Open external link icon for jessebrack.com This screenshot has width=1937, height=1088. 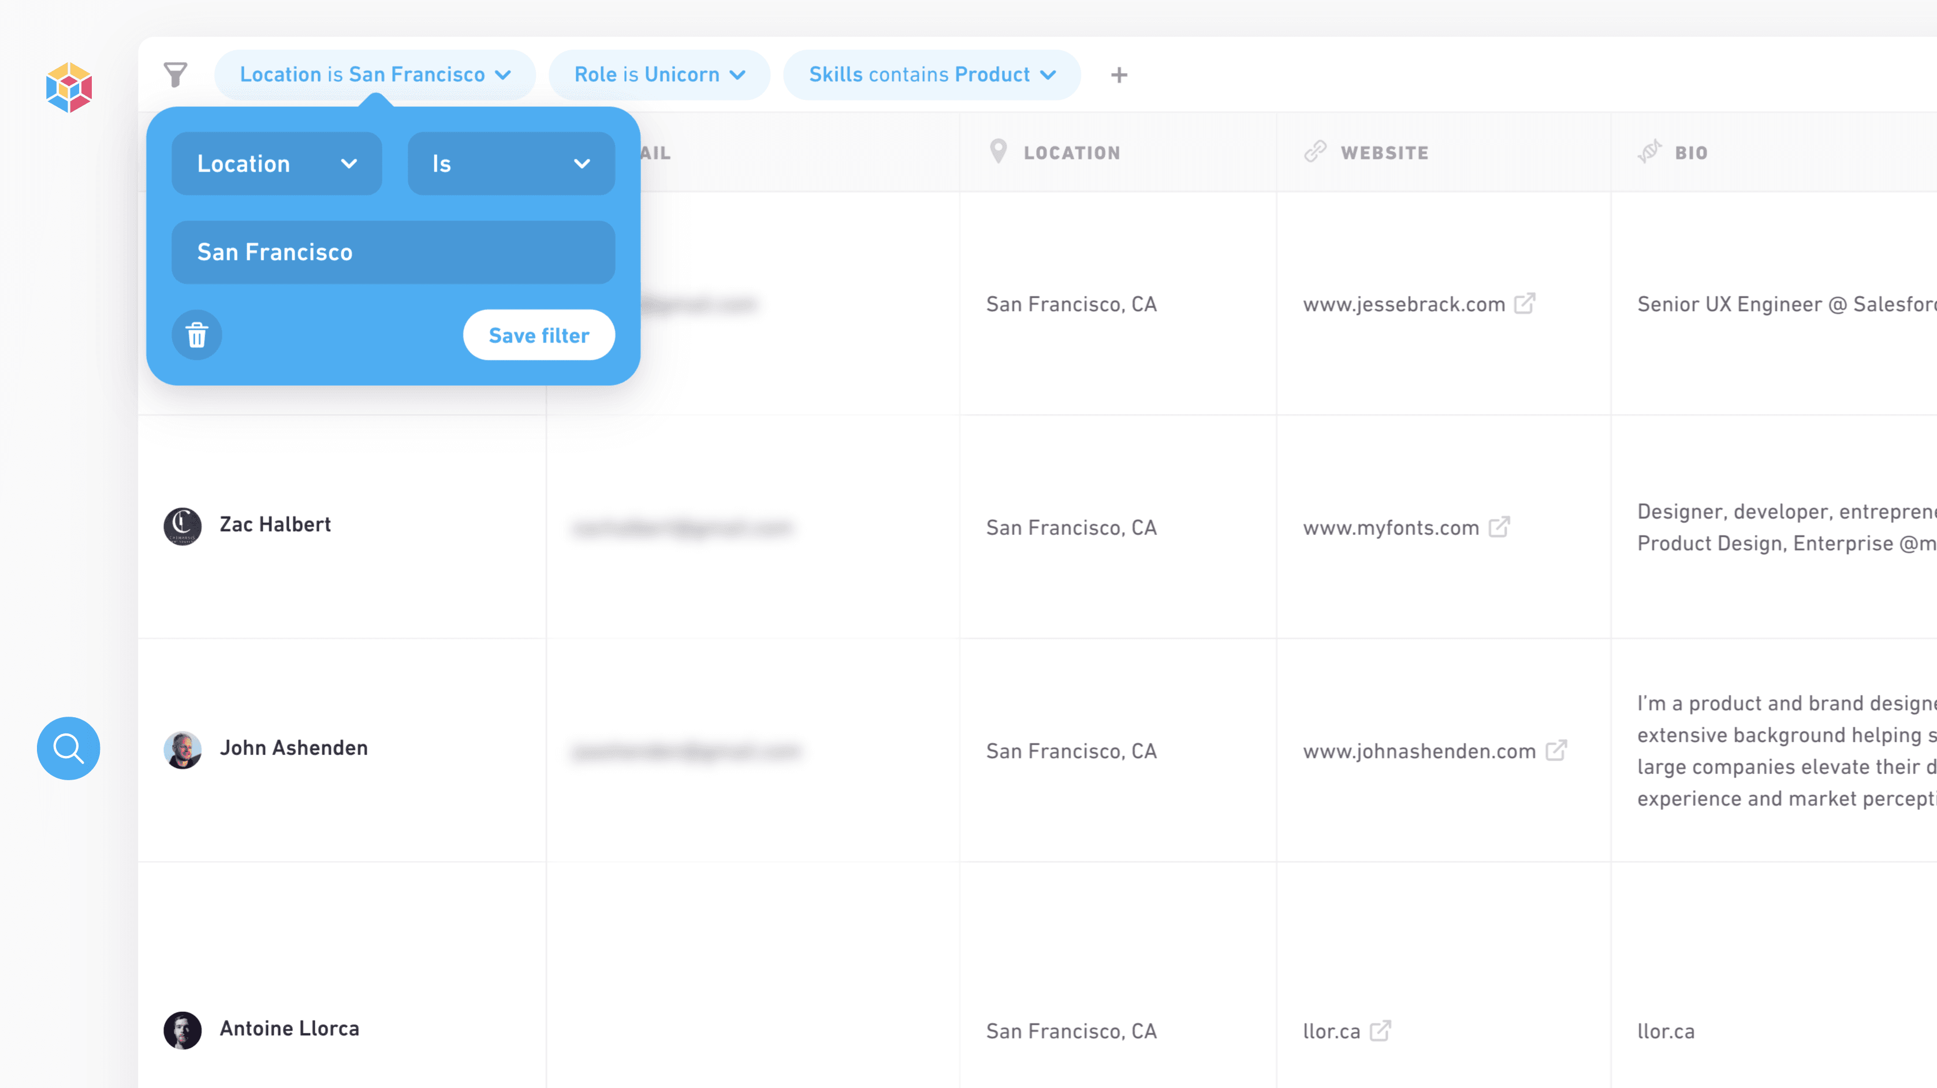(x=1525, y=304)
